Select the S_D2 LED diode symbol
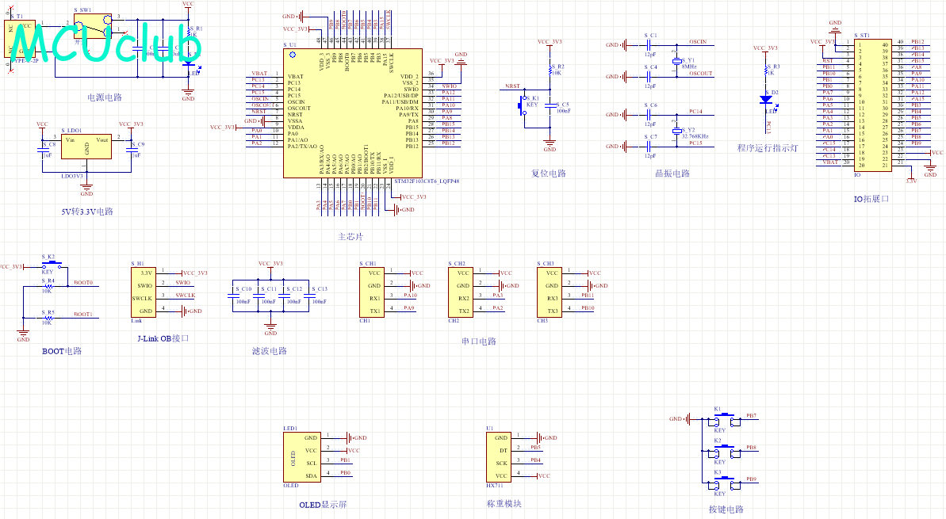 coord(766,100)
